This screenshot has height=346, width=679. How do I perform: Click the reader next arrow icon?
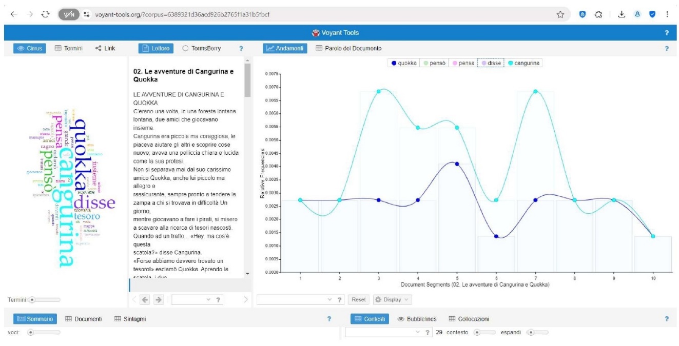(159, 299)
